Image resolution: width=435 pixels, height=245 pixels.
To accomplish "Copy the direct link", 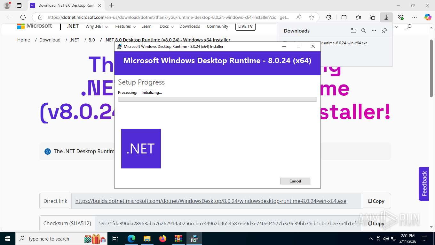I will tap(376, 201).
